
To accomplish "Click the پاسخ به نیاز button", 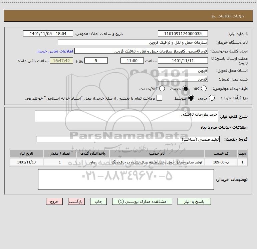I will 194,202.
